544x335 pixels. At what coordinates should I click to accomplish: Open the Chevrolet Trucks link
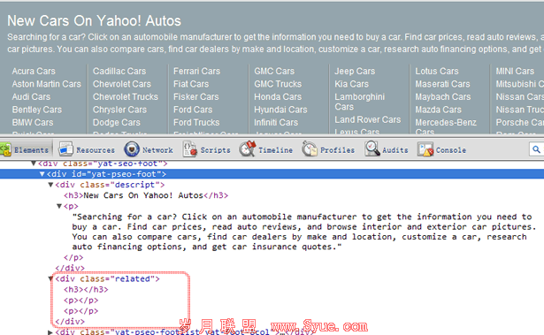click(126, 96)
